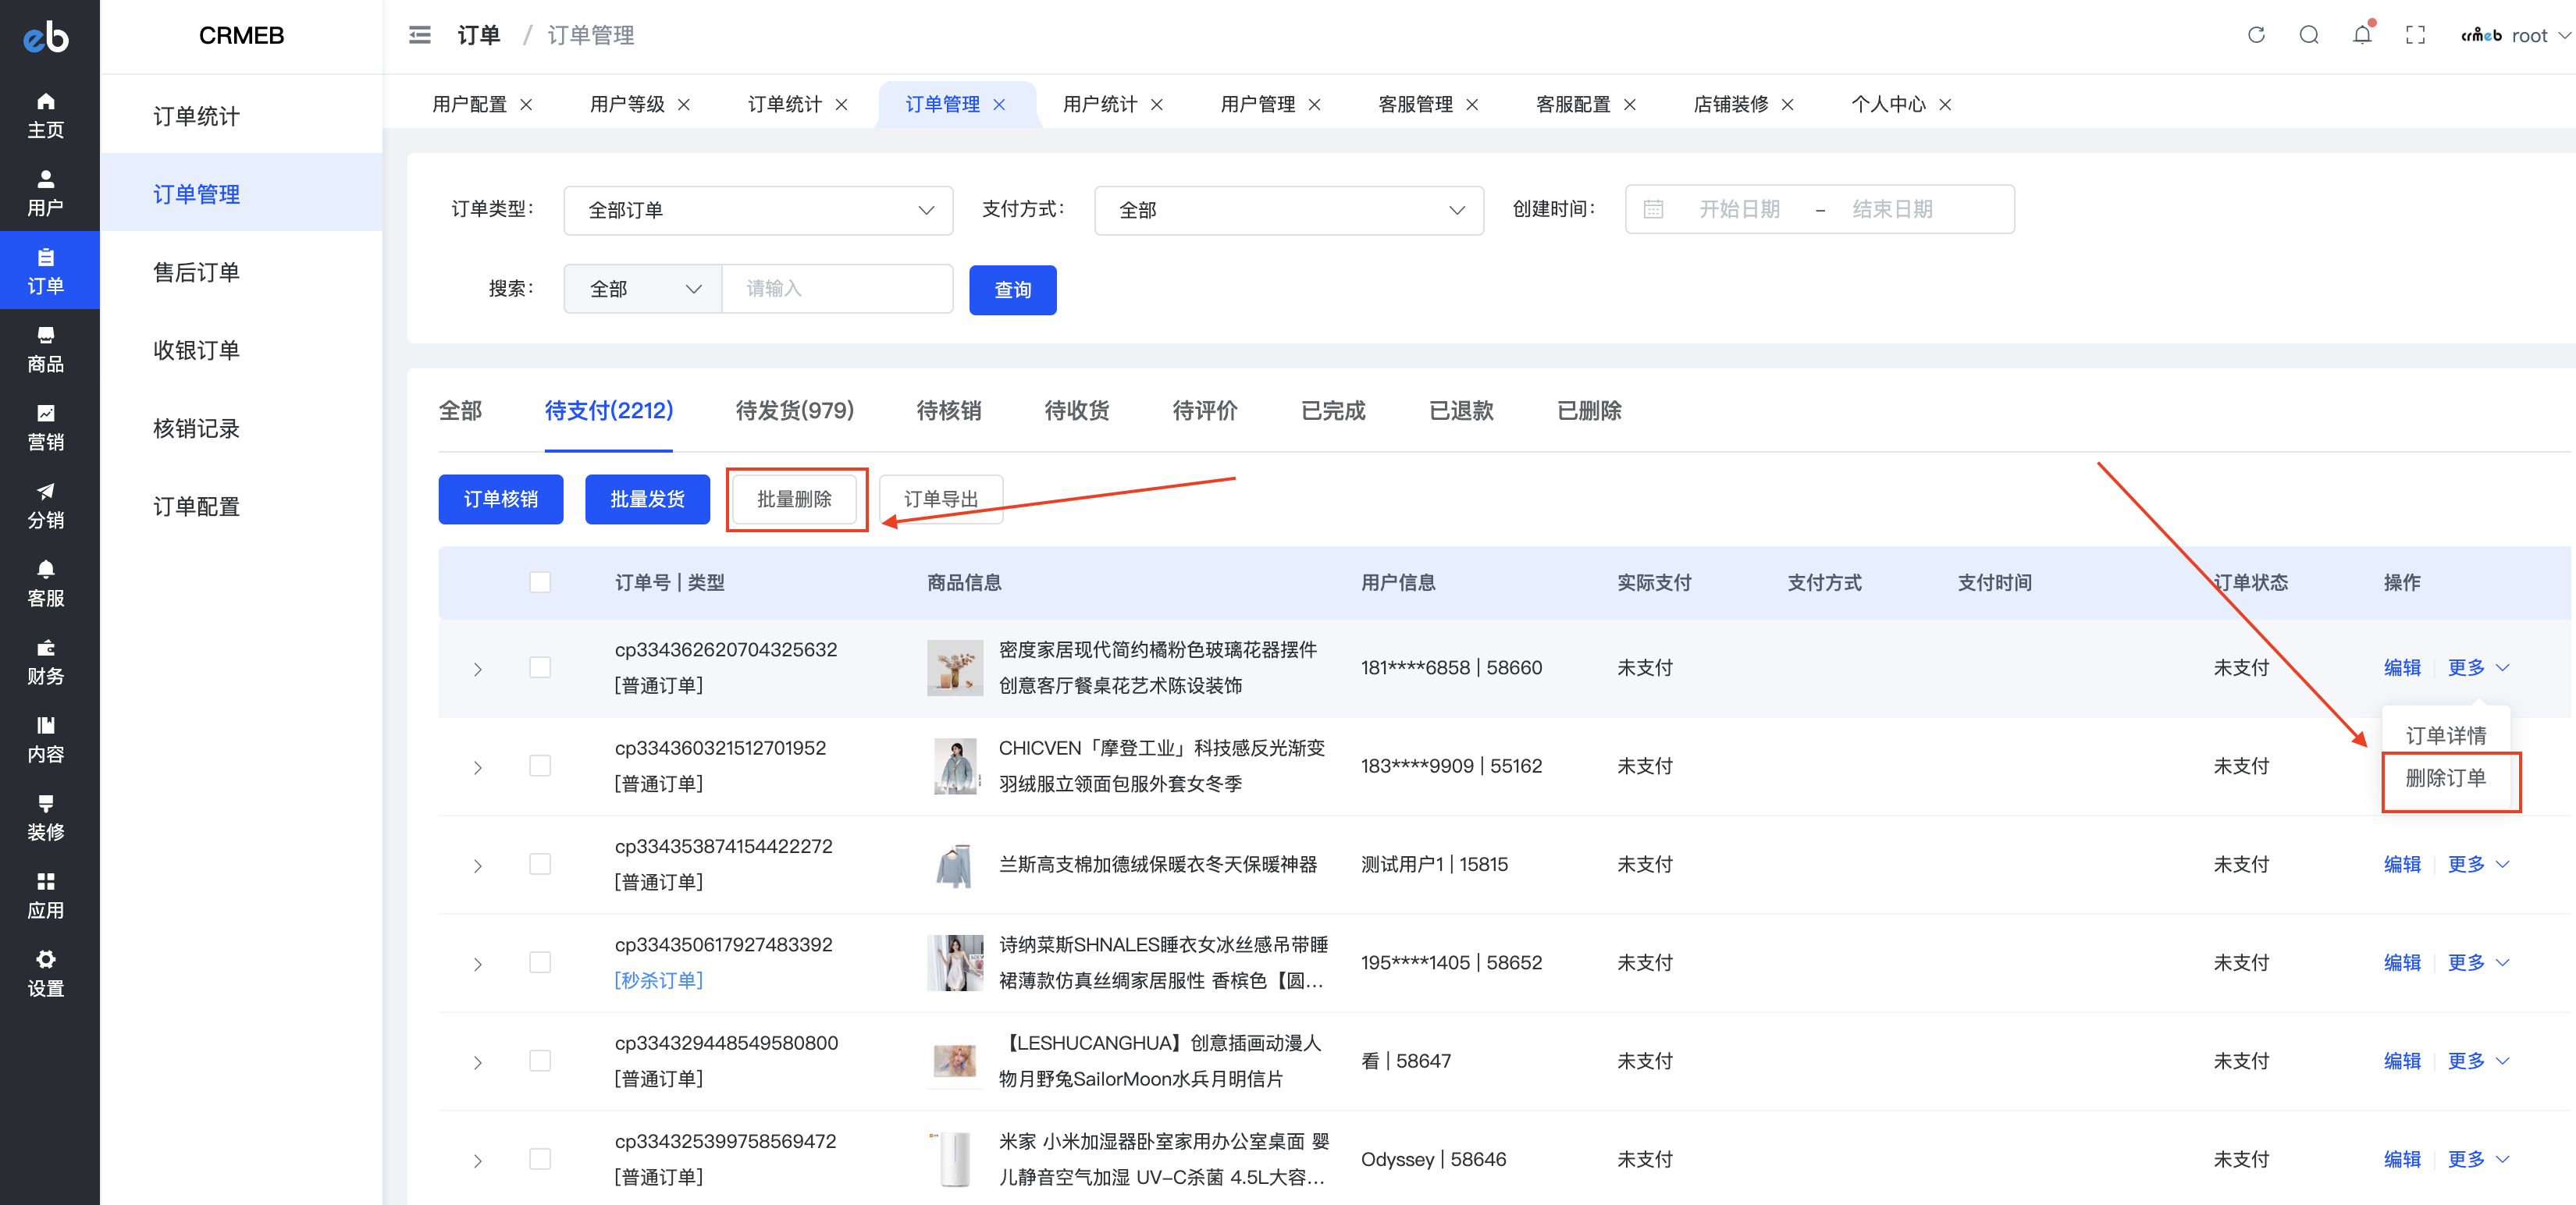2576x1205 pixels.
Task: Click the 开始日期 date input field
Action: tap(1740, 209)
